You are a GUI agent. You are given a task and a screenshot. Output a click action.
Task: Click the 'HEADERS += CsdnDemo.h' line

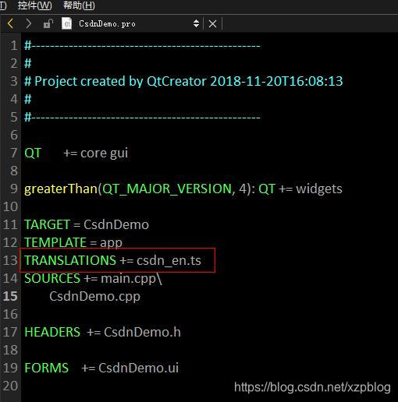(102, 332)
